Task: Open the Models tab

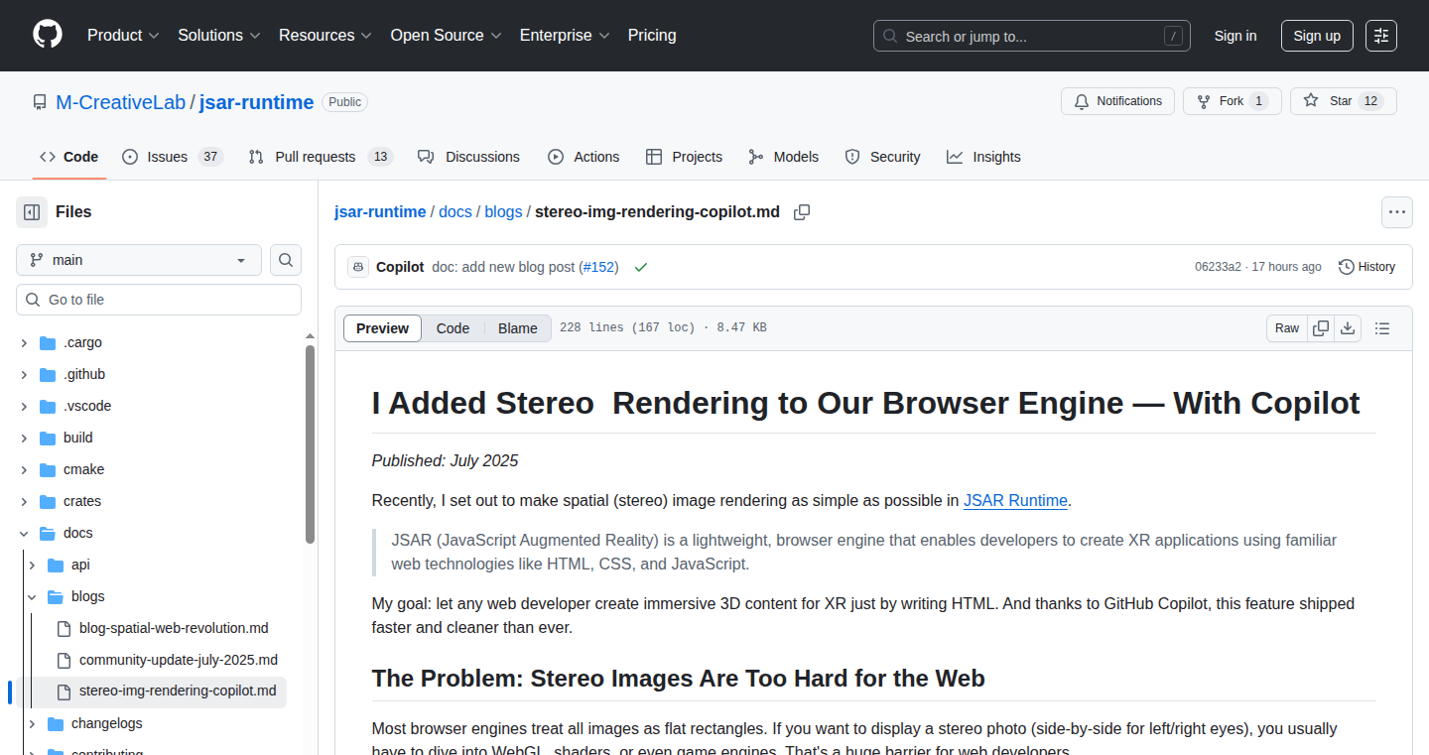Action: (x=783, y=157)
